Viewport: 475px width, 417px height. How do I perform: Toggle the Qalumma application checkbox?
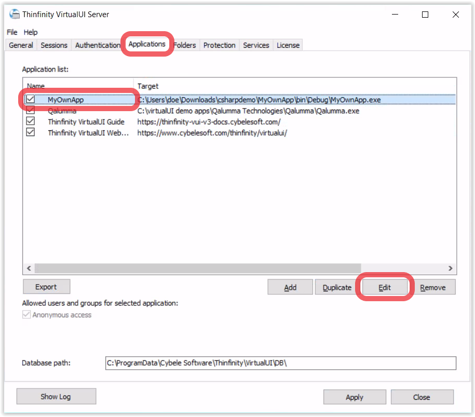tap(30, 110)
